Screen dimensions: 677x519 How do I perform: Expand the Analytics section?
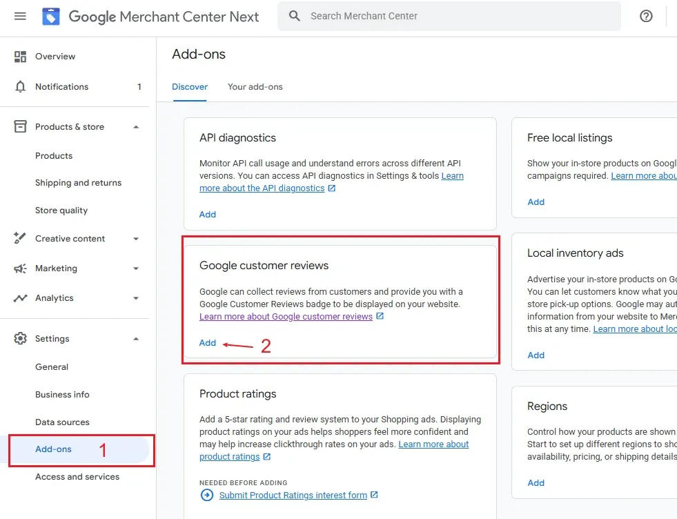[x=136, y=298]
